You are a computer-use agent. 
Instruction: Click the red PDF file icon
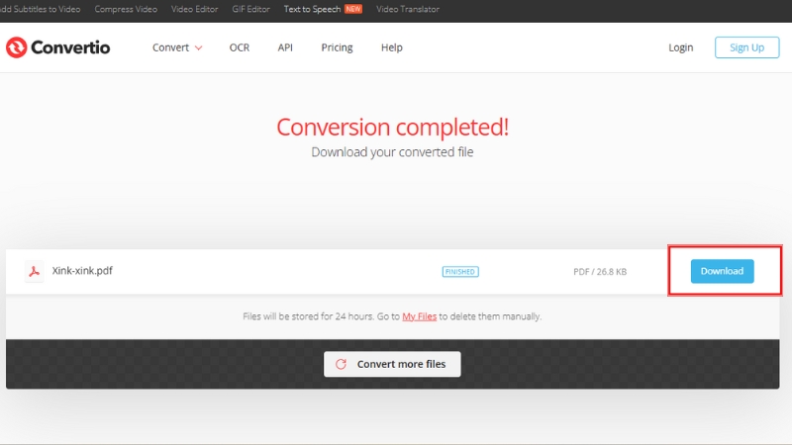pyautogui.click(x=34, y=272)
